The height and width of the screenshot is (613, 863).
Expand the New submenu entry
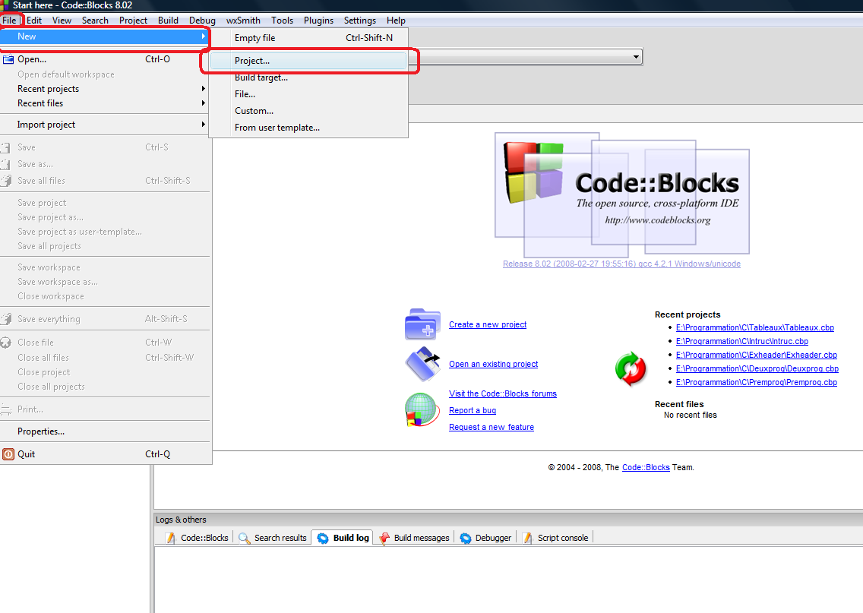click(105, 36)
